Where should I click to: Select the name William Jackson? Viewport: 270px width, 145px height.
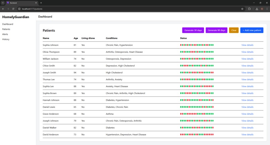(51, 59)
